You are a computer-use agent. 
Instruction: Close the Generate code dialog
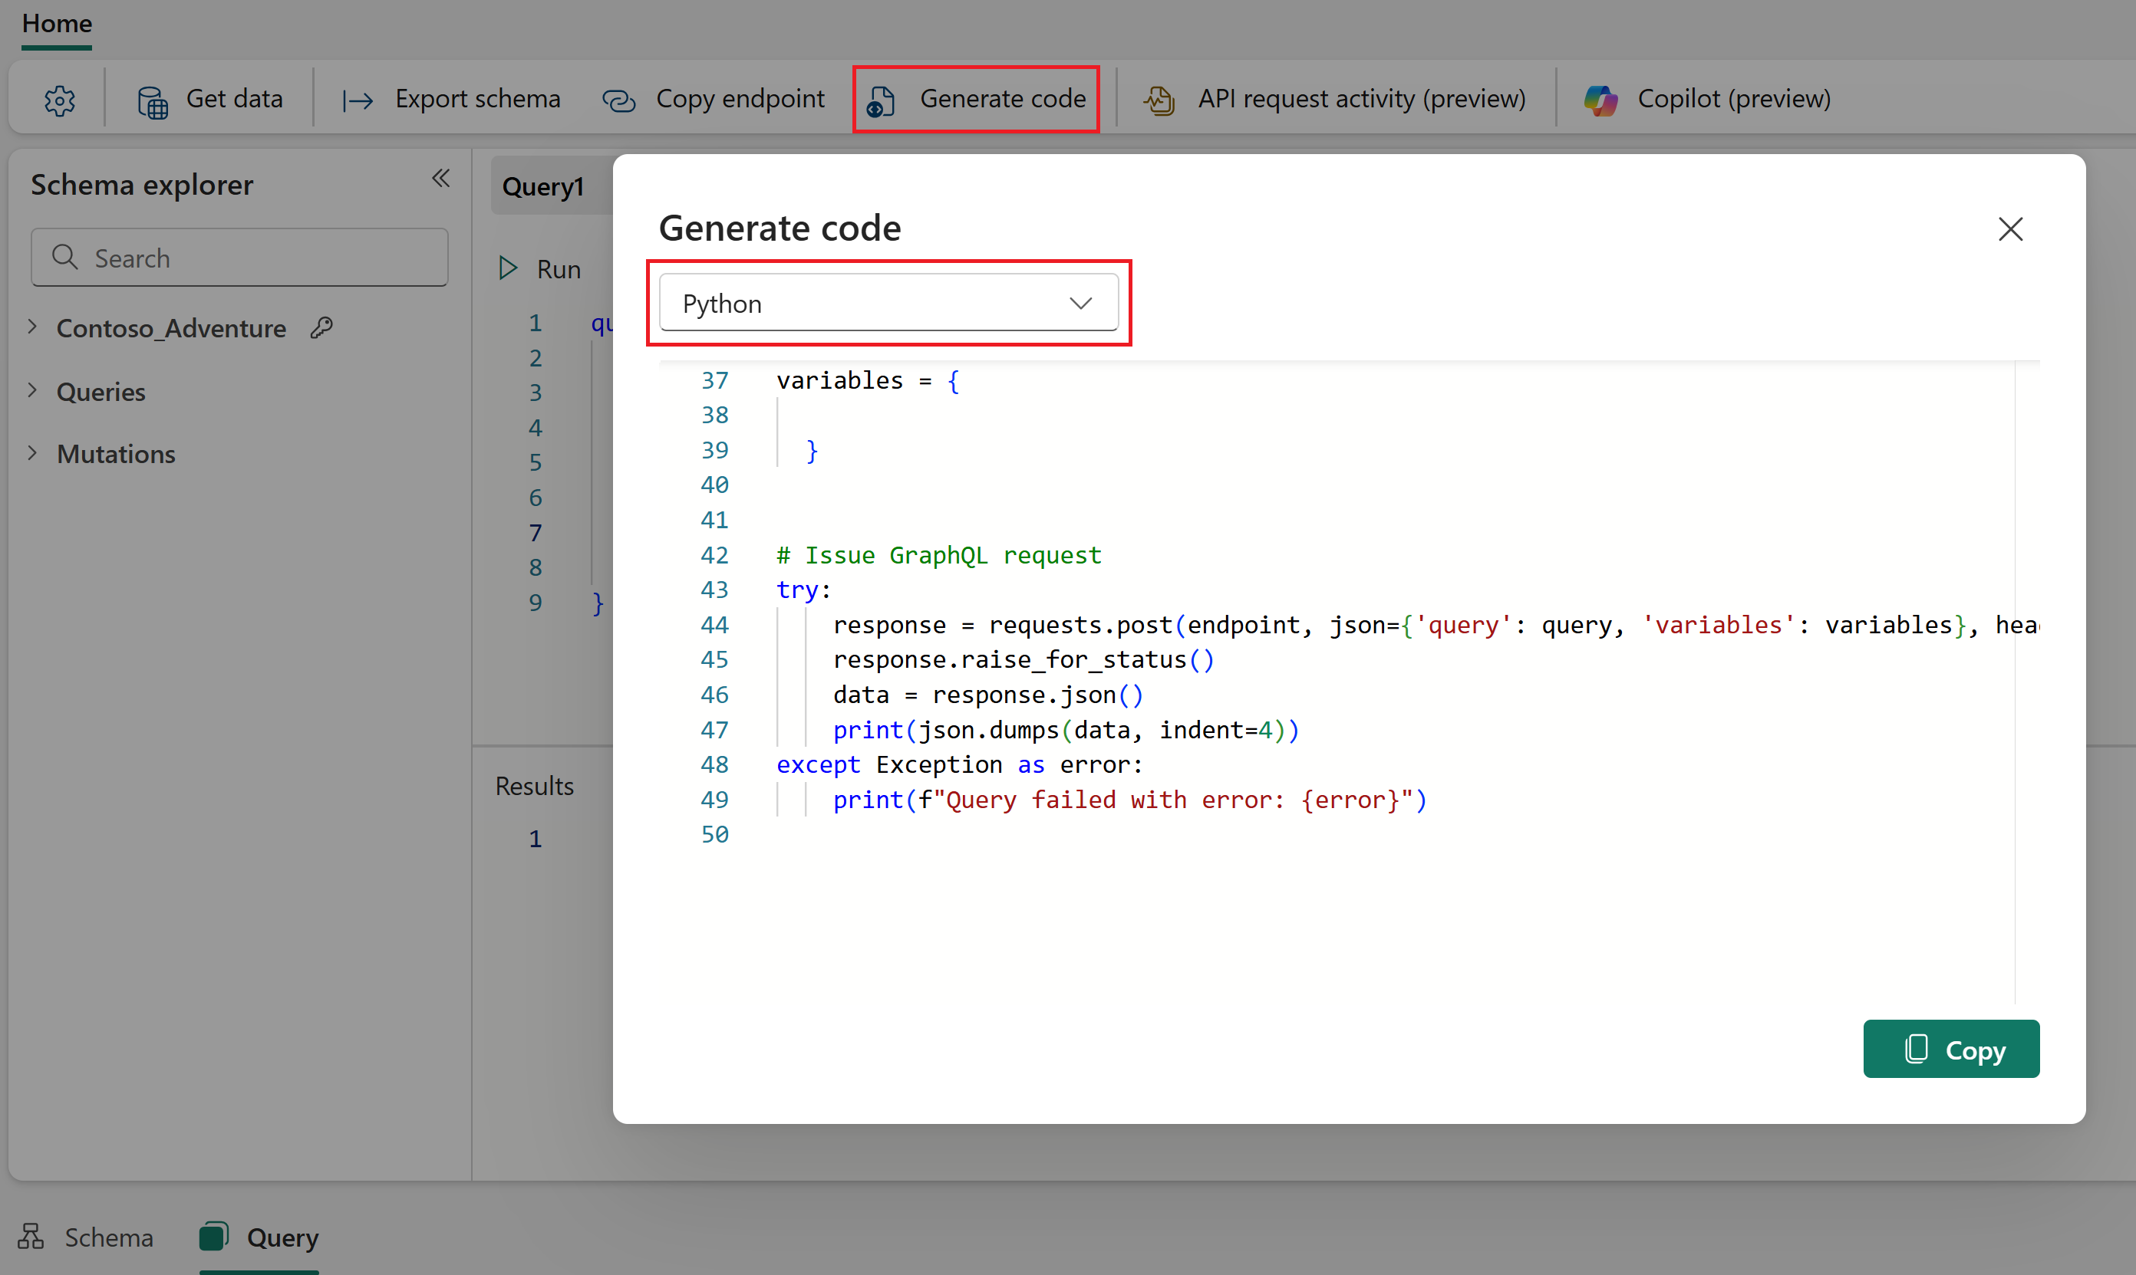tap(2009, 229)
